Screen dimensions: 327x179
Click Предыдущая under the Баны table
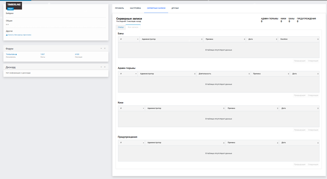300,61
